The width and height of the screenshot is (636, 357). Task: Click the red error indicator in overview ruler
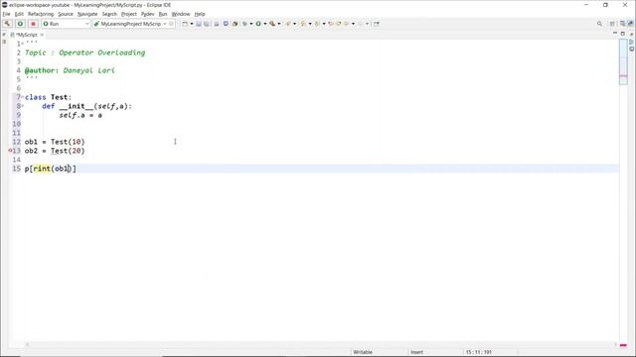(x=623, y=75)
